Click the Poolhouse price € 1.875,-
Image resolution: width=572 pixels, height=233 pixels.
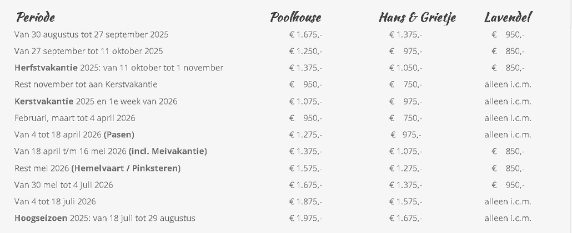tap(305, 201)
